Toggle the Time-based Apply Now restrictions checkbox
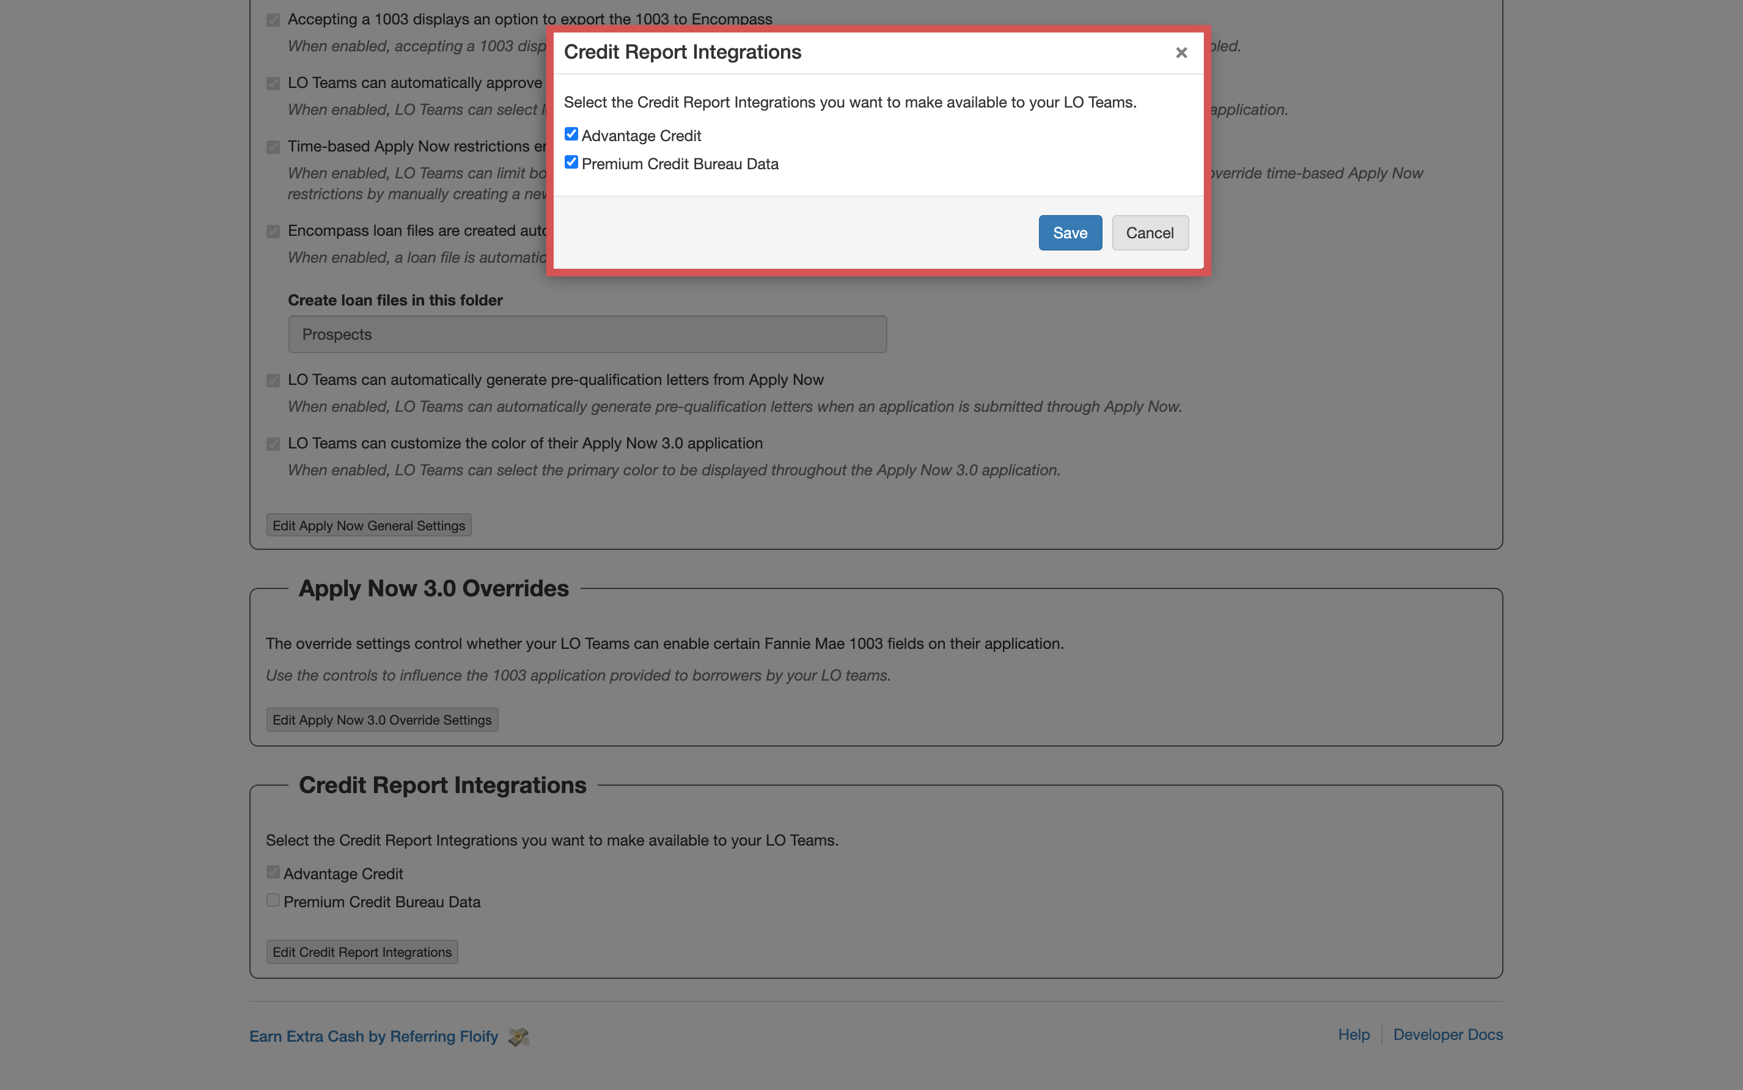The height and width of the screenshot is (1090, 1743). pyautogui.click(x=273, y=147)
